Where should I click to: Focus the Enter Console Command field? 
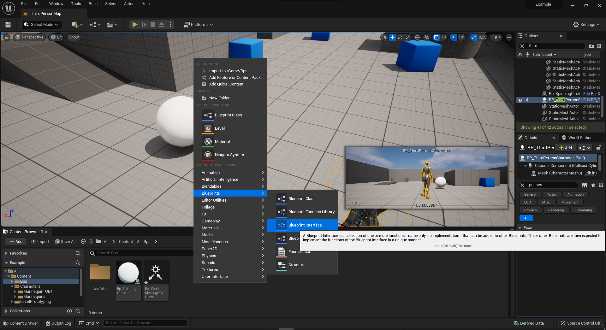click(x=146, y=323)
